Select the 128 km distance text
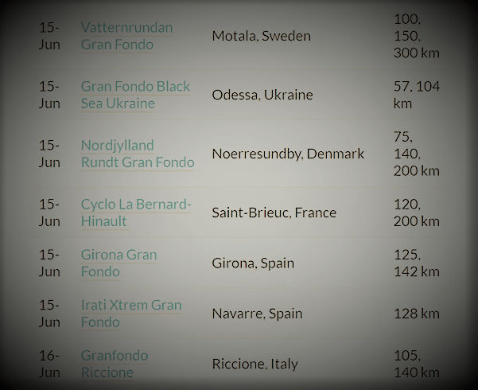478x390 pixels. tap(416, 314)
